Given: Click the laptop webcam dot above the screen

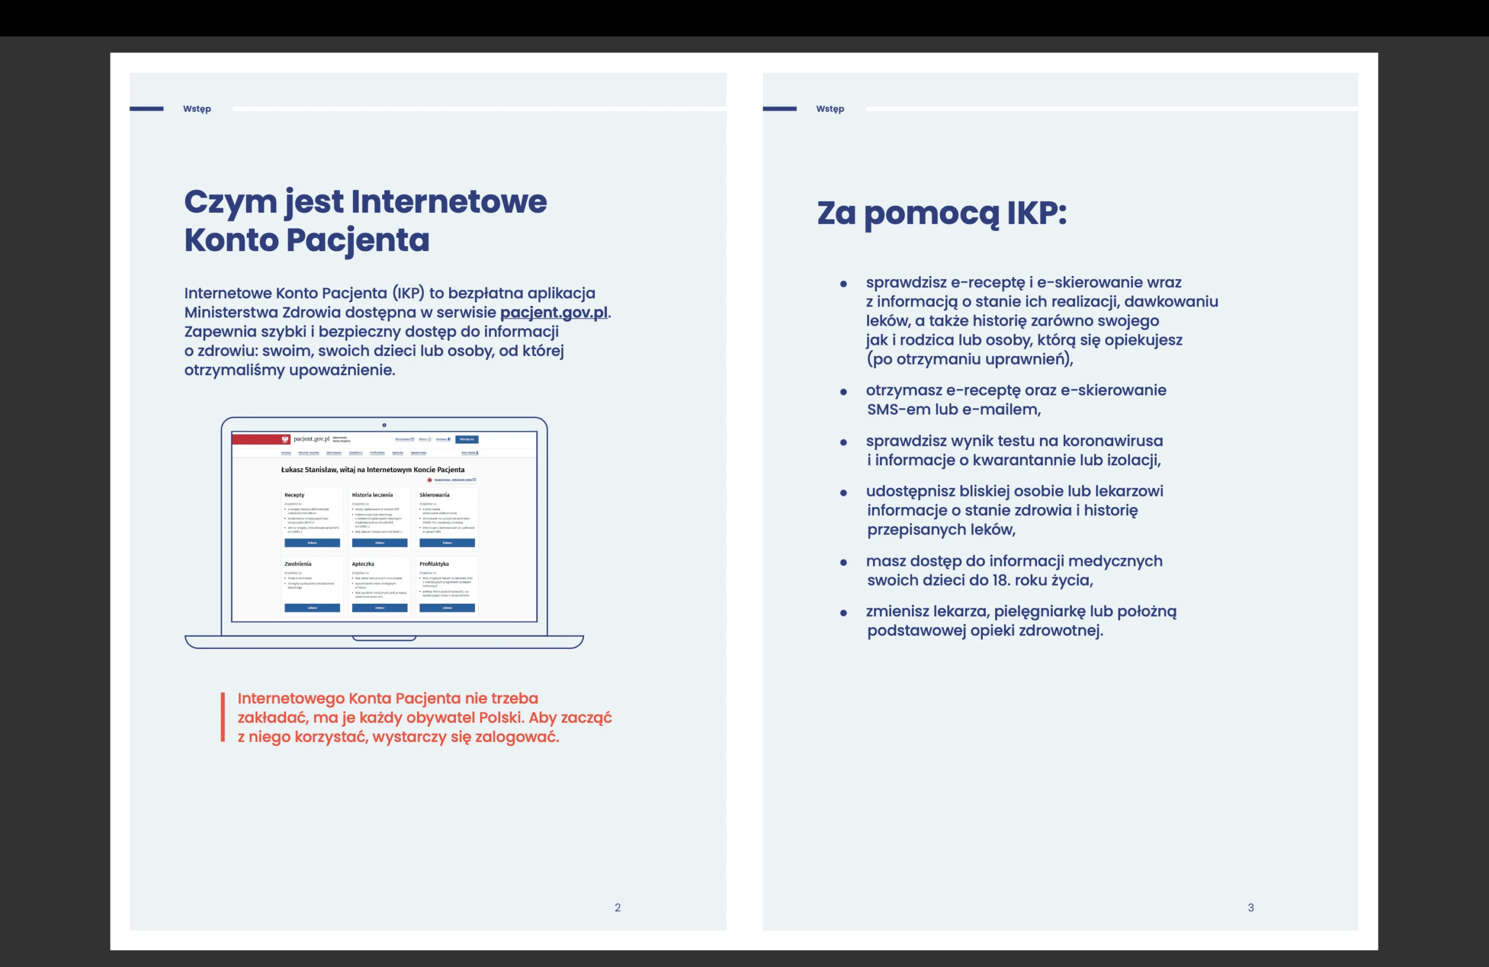Looking at the screenshot, I should [384, 425].
